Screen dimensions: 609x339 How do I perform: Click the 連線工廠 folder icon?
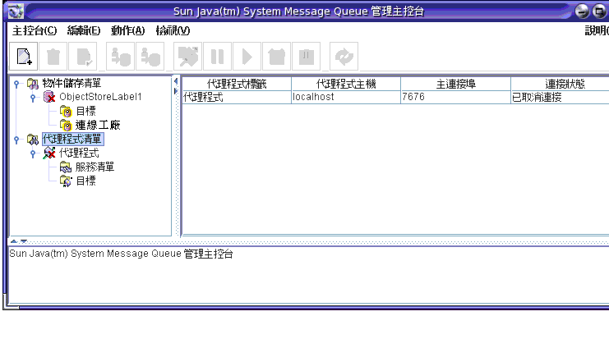tap(66, 126)
